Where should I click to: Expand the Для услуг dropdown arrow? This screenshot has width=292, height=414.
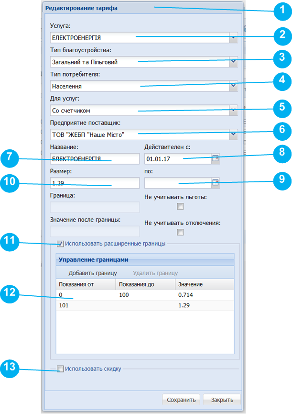click(x=233, y=111)
